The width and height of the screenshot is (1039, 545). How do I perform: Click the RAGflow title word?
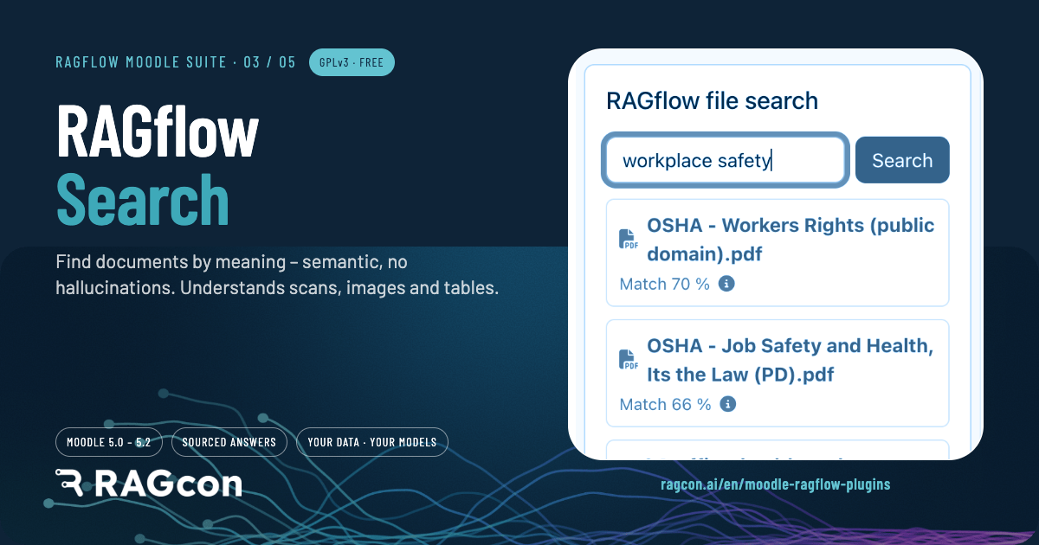point(158,130)
